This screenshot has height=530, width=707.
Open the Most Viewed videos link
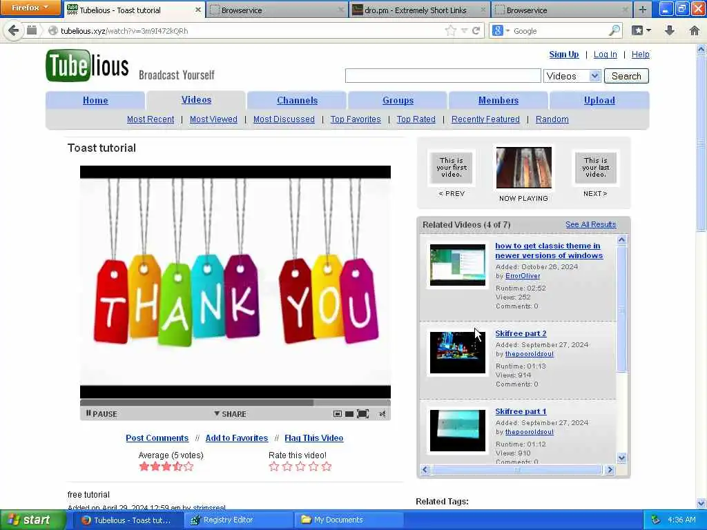click(x=213, y=119)
